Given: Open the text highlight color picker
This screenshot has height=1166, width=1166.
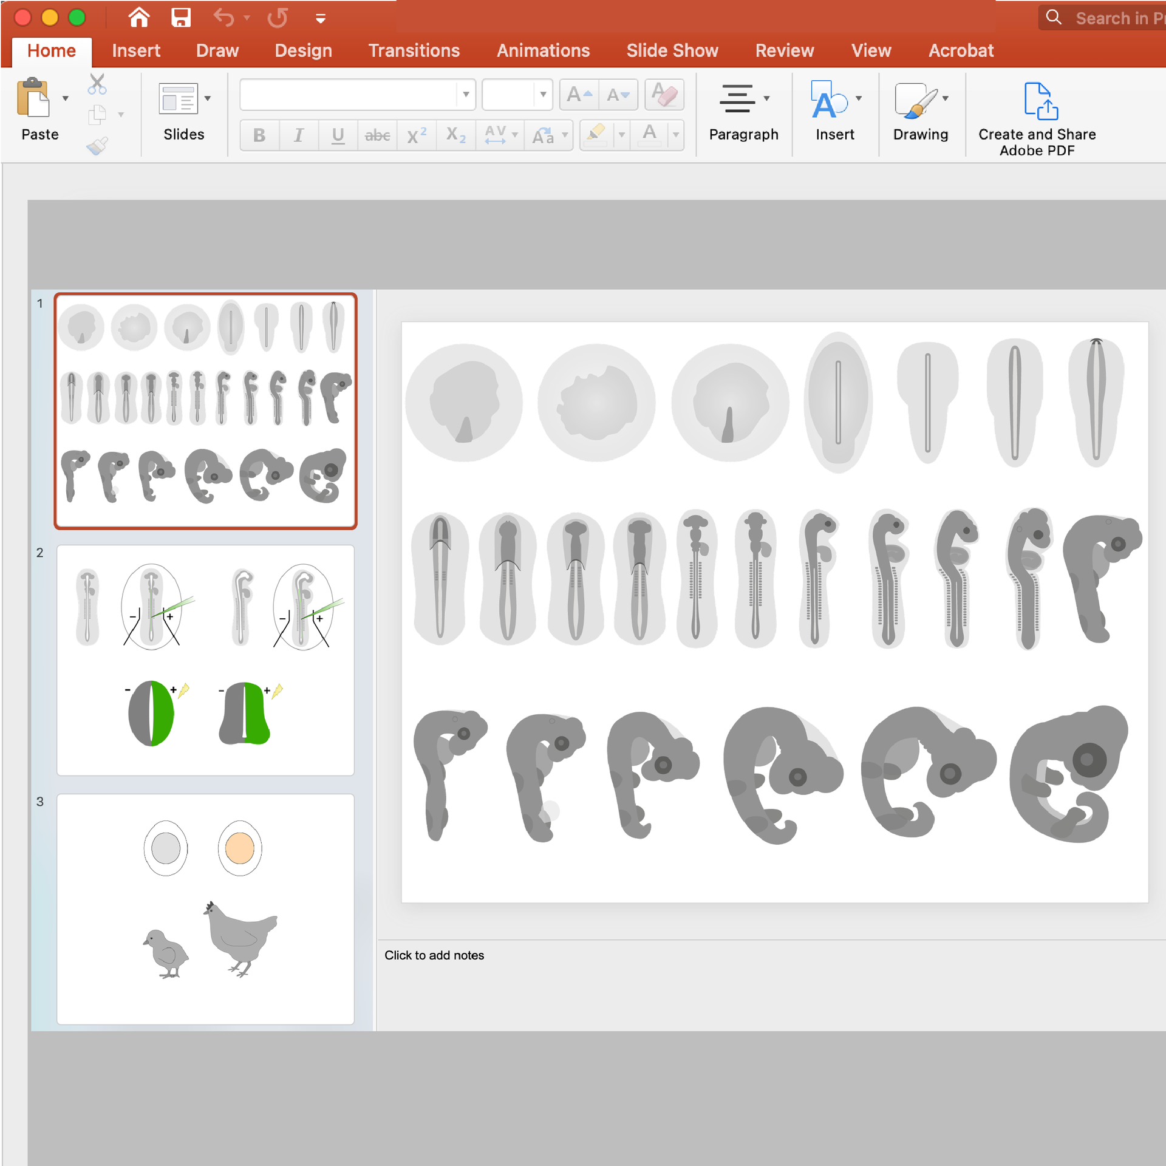Looking at the screenshot, I should pyautogui.click(x=621, y=135).
